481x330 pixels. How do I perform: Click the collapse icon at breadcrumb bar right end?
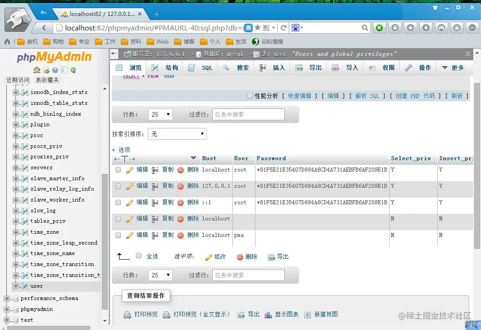[468, 54]
